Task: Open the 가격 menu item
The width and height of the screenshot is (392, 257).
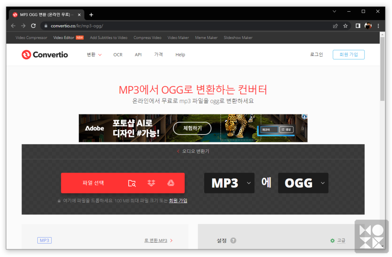Action: point(159,54)
